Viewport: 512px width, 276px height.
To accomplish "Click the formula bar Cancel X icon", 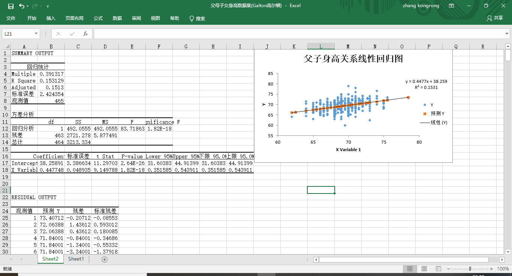I will point(58,34).
